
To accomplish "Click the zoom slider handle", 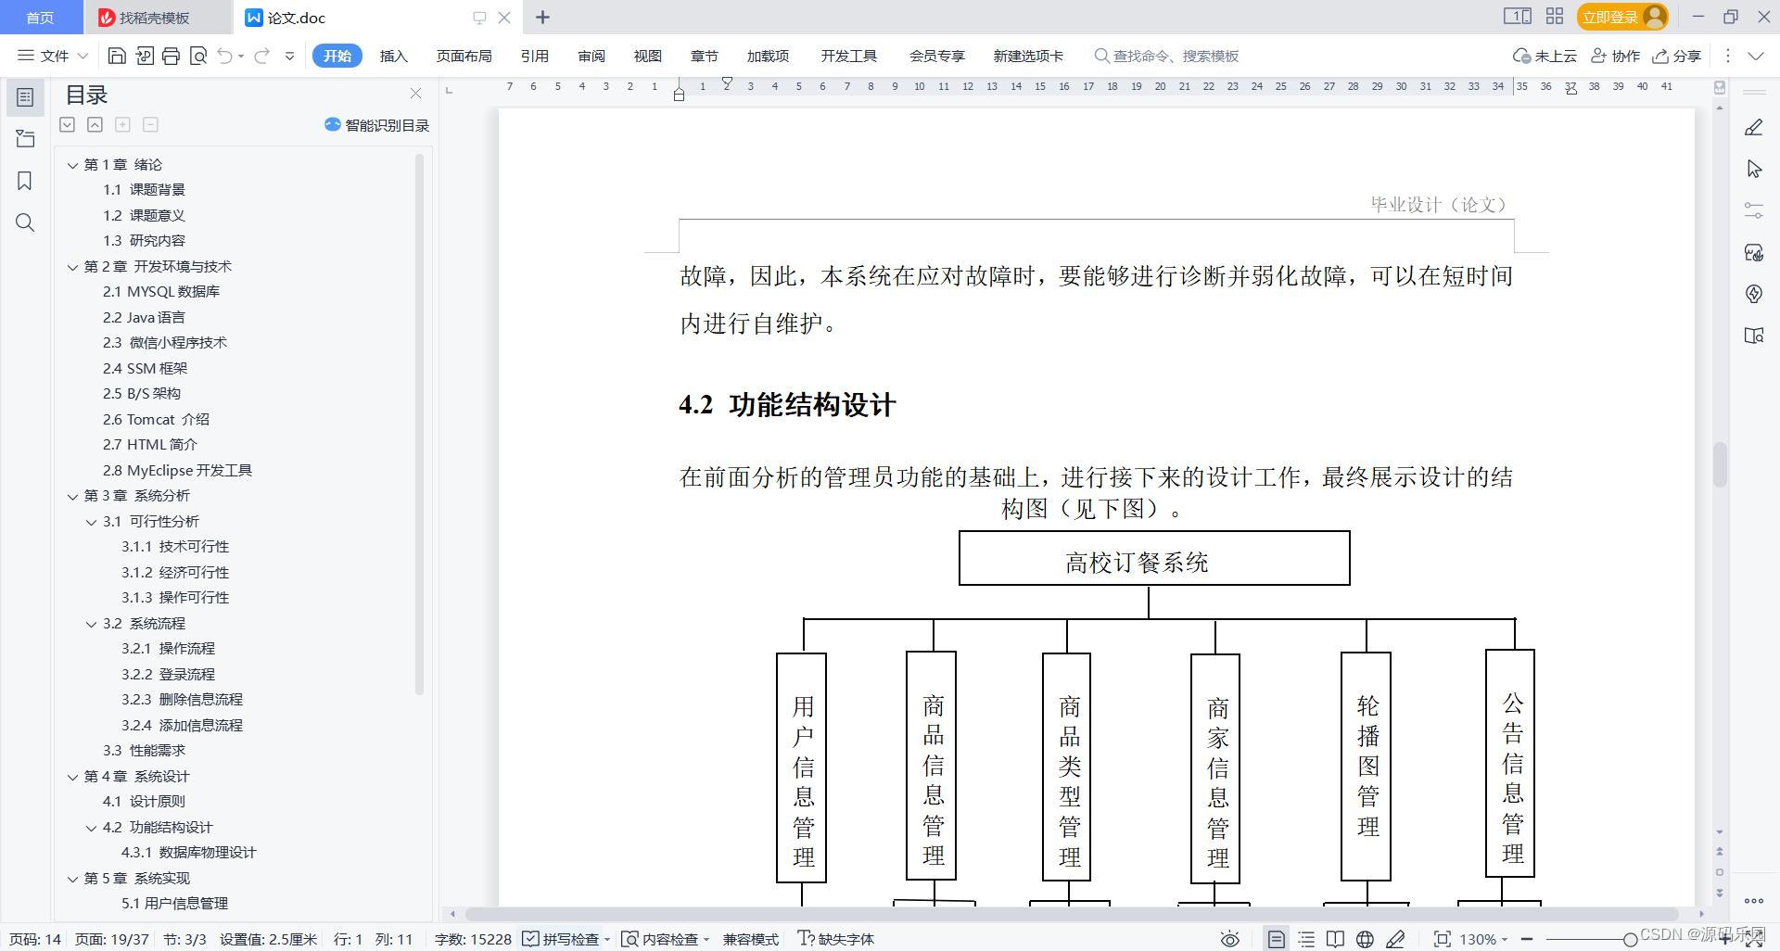I will click(1630, 940).
